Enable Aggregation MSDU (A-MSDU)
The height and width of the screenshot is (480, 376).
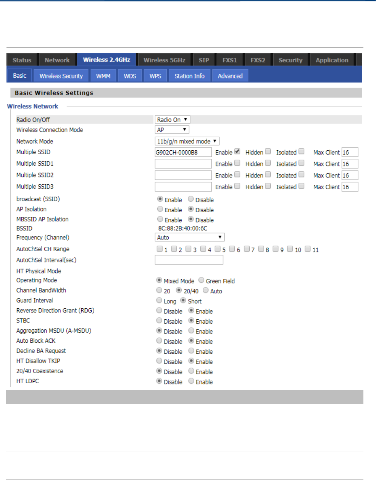point(191,331)
